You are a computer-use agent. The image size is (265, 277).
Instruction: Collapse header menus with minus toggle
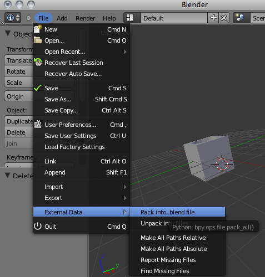(x=28, y=18)
